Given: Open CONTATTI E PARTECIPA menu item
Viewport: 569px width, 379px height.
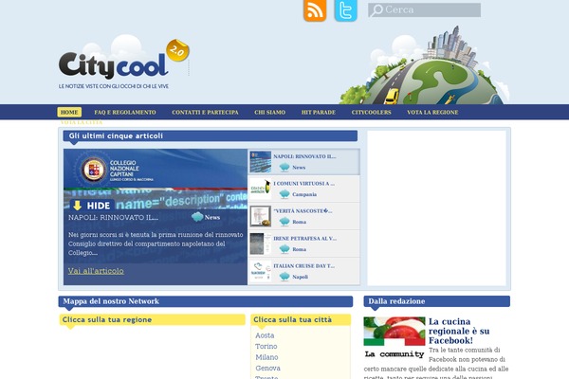Looking at the screenshot, I should click(205, 113).
